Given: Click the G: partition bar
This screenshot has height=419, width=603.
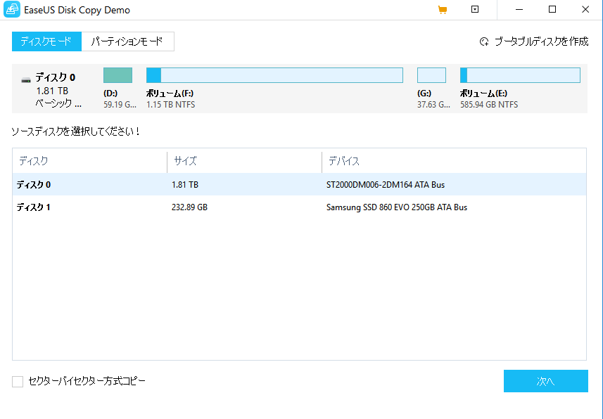Looking at the screenshot, I should click(431, 75).
